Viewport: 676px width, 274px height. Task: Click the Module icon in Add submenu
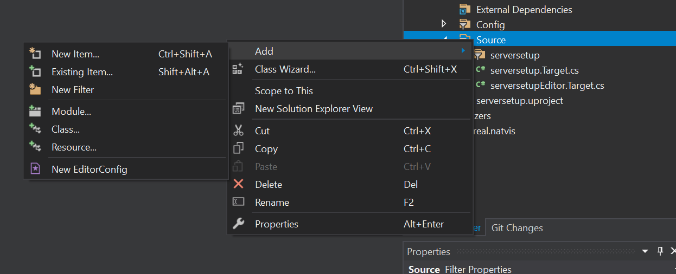click(35, 112)
